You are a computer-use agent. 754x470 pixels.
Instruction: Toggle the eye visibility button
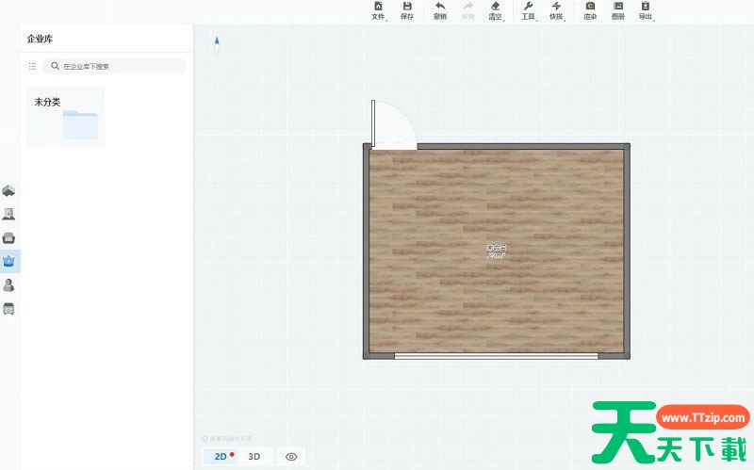tap(291, 457)
